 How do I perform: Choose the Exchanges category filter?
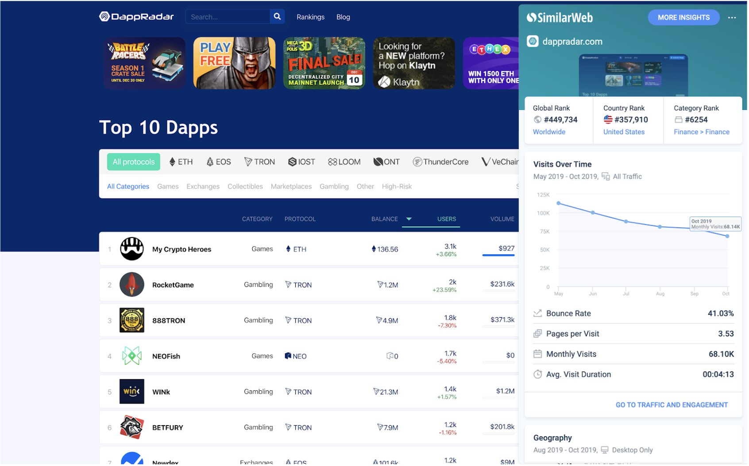(203, 186)
